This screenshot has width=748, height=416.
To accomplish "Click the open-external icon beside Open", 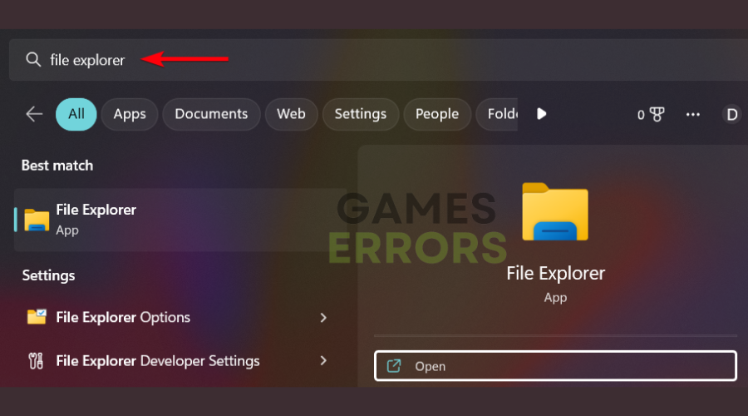I will tap(394, 366).
